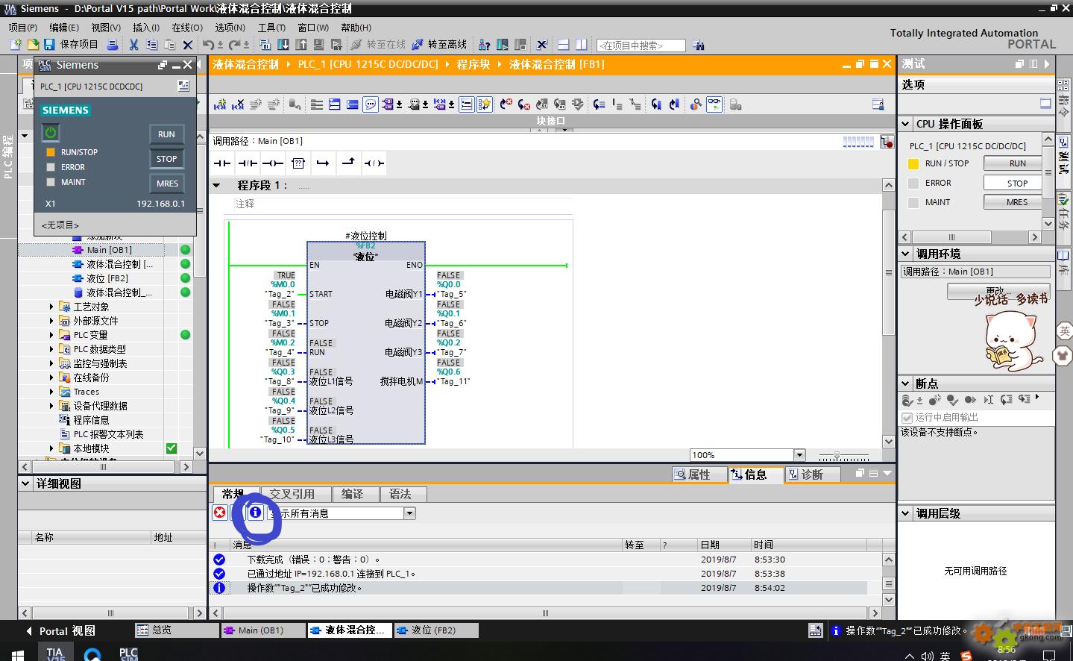The height and width of the screenshot is (661, 1073).
Task: Adjust the editor zoom slider
Action: click(x=837, y=455)
